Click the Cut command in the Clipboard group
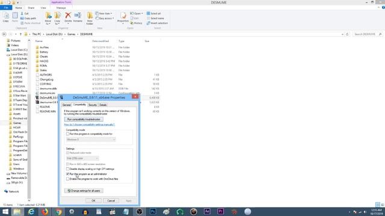The image size is (385, 216). [25, 13]
